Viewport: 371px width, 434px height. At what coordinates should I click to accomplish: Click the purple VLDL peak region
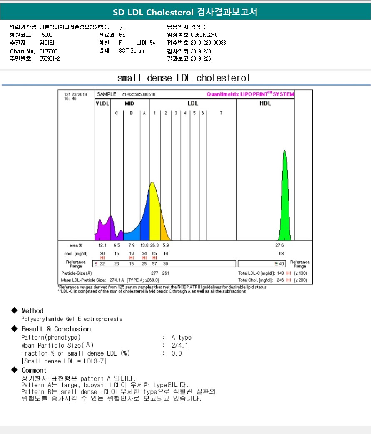103,229
